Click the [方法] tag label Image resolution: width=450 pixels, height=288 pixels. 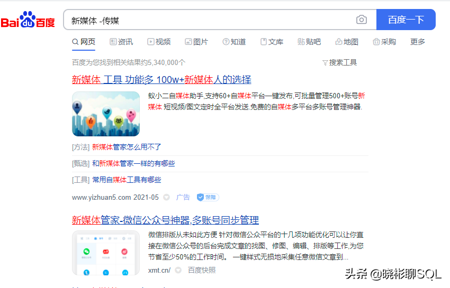tap(80, 147)
